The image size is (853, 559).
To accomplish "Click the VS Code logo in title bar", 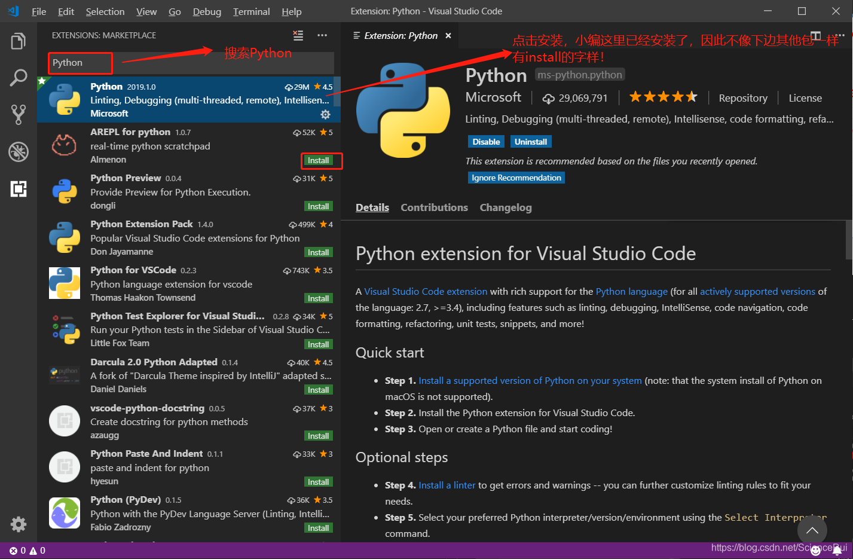I will click(x=13, y=11).
